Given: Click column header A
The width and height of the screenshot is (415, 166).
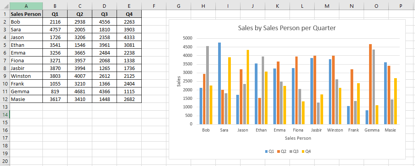Looking at the screenshot, I should click(26, 6).
